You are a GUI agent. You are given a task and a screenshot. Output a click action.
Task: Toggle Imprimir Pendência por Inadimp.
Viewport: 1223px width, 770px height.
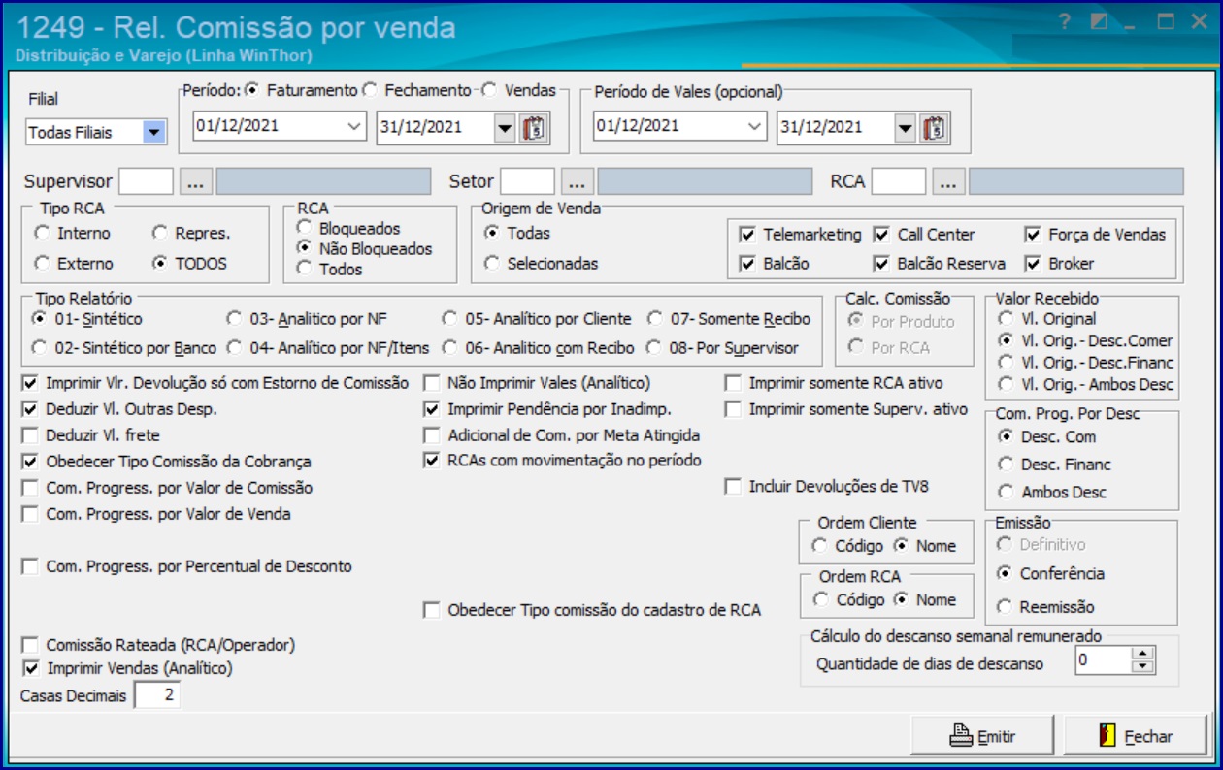[547, 409]
